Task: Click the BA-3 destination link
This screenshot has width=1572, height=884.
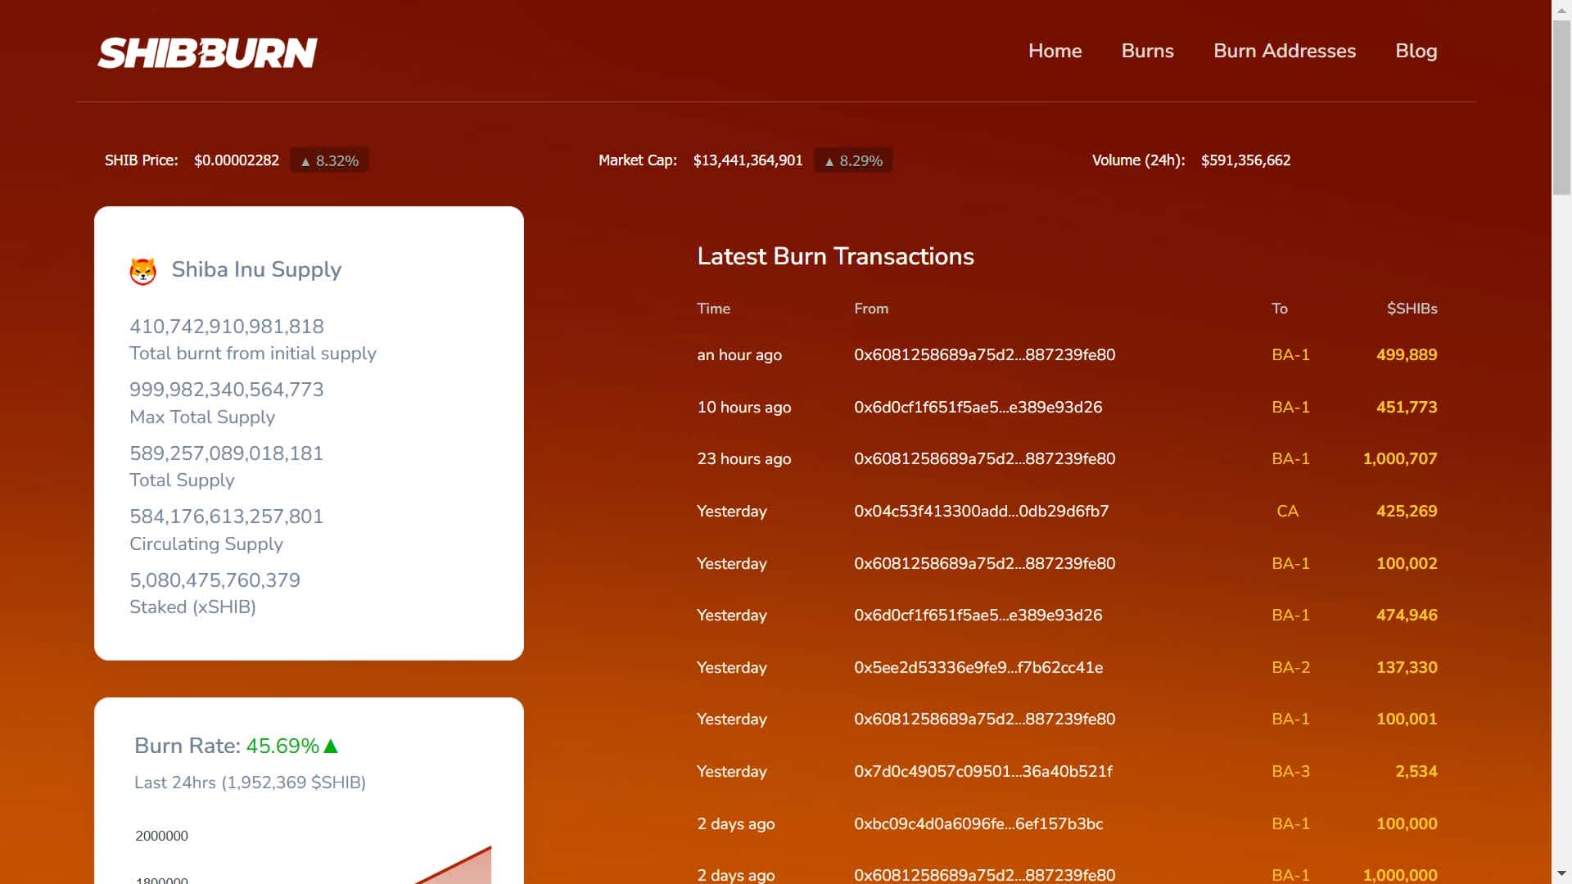Action: coord(1290,771)
